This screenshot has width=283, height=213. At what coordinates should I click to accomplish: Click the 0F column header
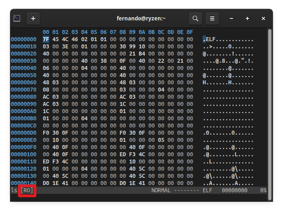click(190, 32)
